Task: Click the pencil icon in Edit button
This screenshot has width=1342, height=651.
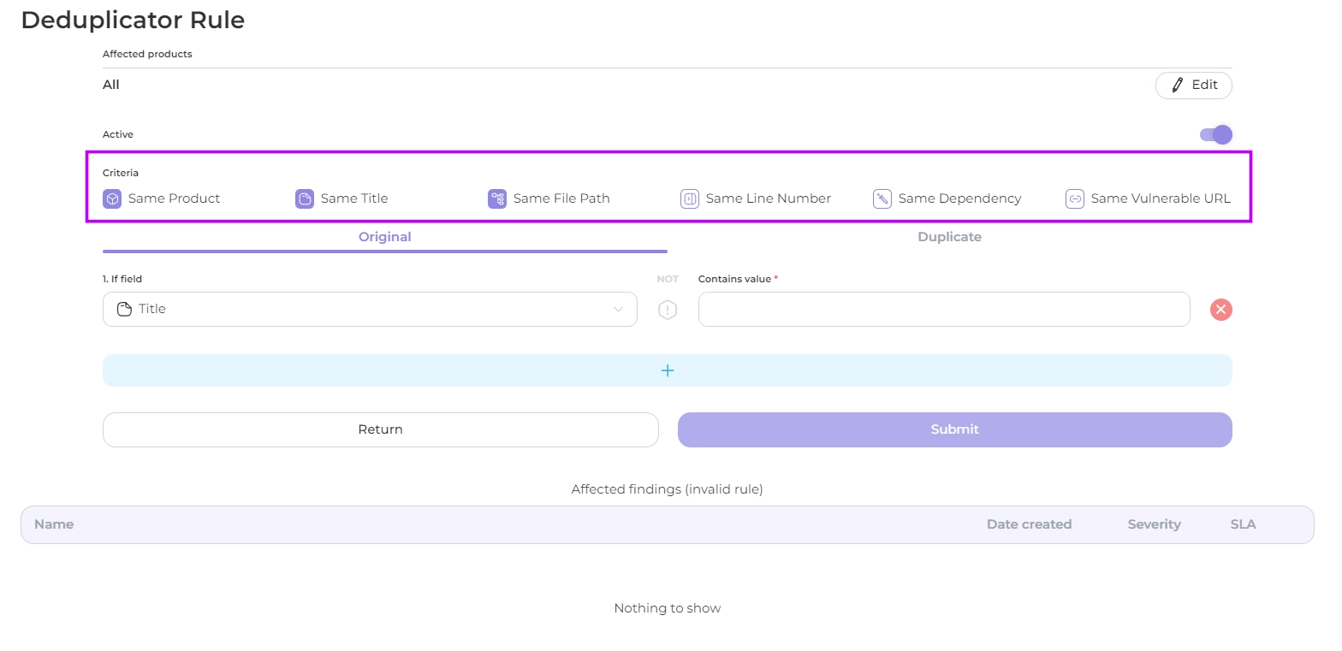Action: [1178, 85]
